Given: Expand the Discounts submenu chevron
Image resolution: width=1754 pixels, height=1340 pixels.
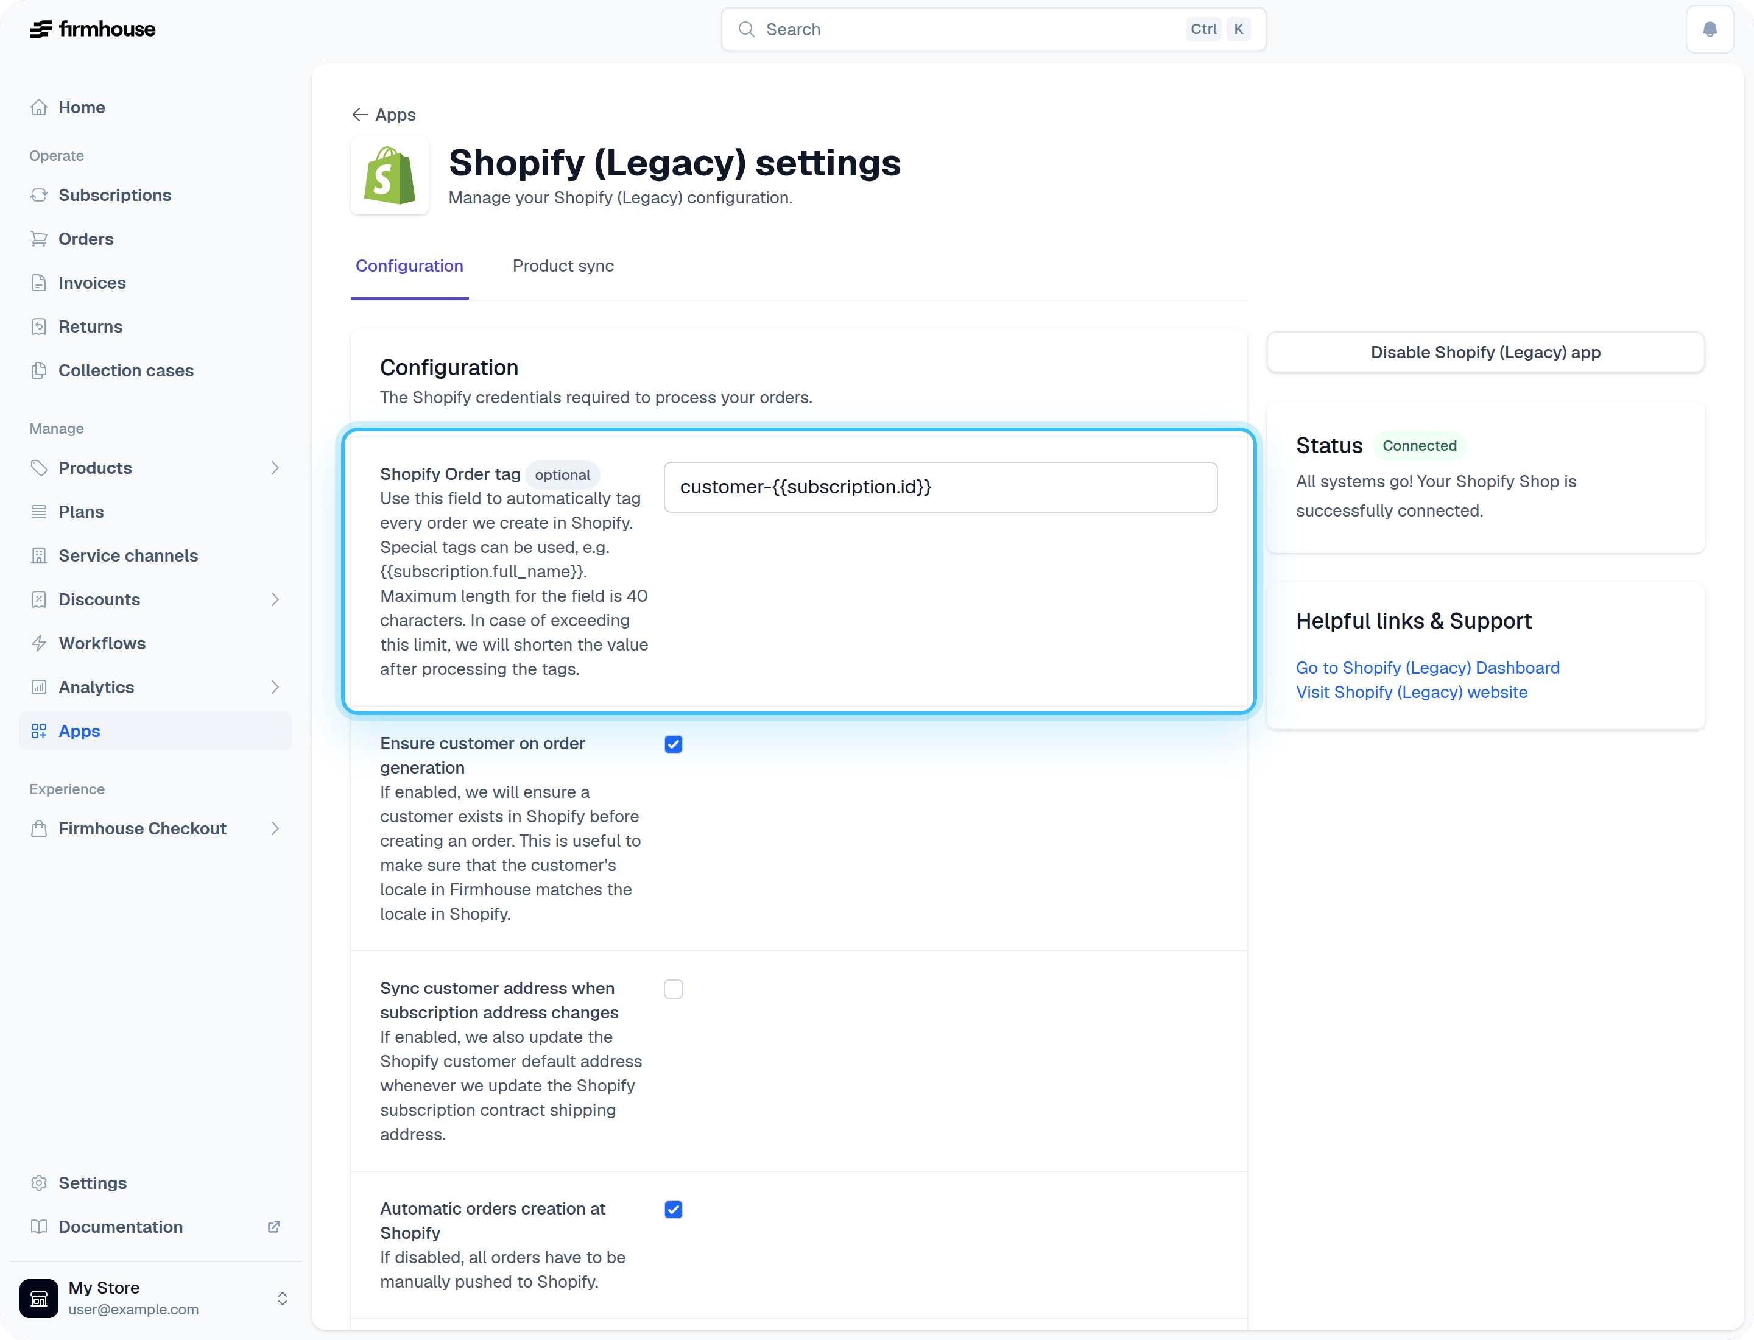Looking at the screenshot, I should [x=275, y=599].
